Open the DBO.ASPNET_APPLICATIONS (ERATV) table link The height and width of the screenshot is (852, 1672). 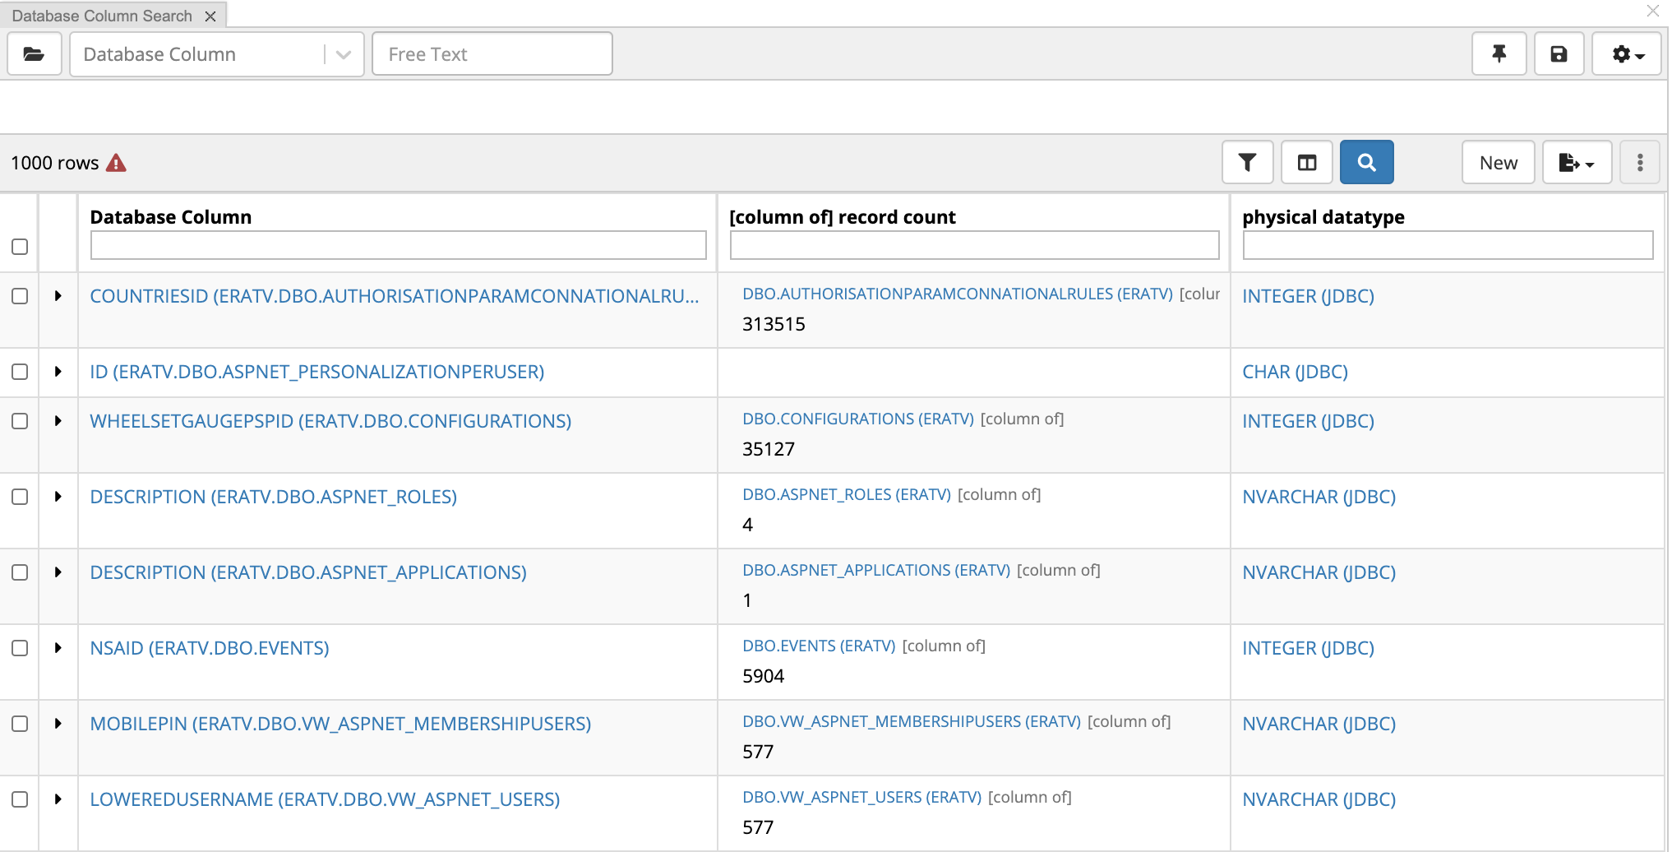pos(876,570)
